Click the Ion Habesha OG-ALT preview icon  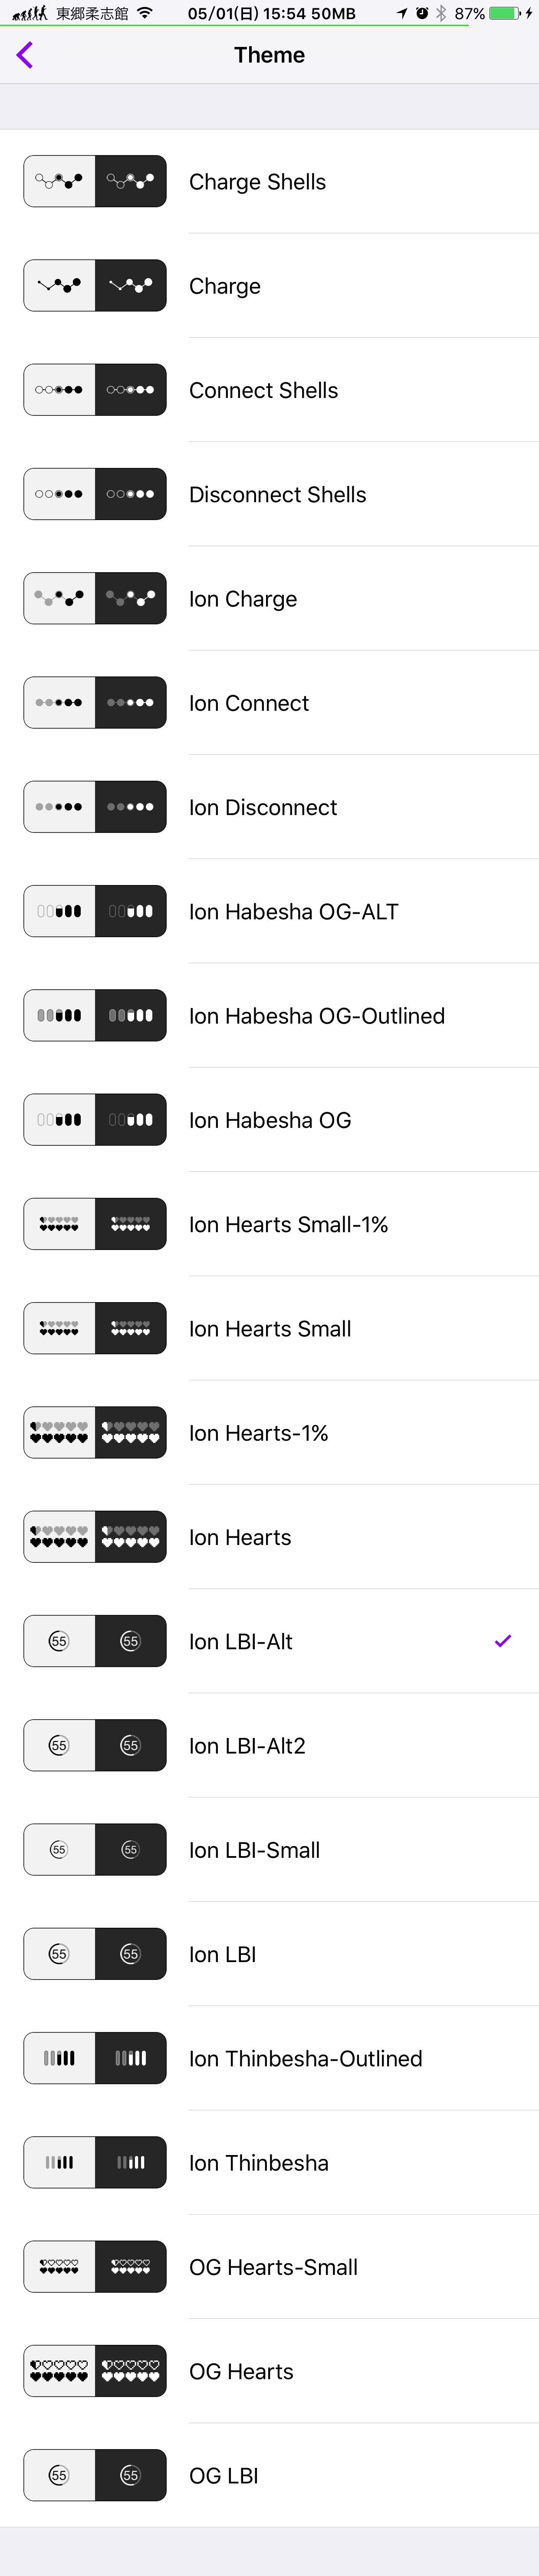coord(95,911)
